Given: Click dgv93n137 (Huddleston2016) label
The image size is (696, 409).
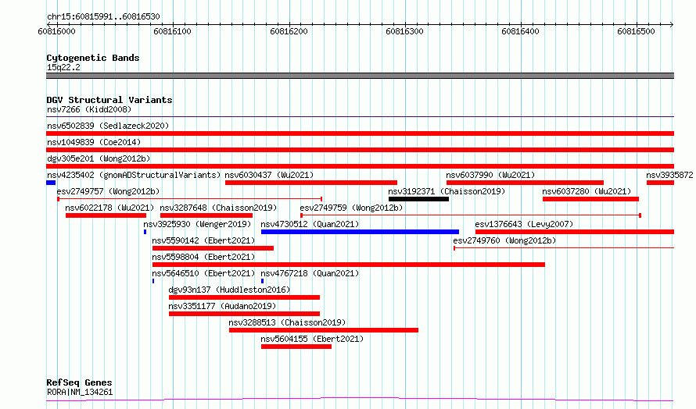Looking at the screenshot, I should (229, 290).
